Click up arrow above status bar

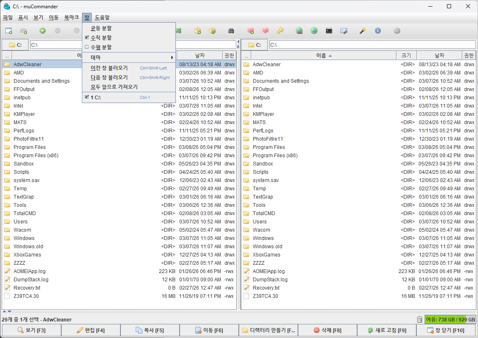pyautogui.click(x=5, y=312)
